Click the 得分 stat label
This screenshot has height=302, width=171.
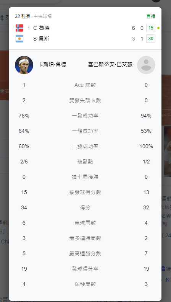click(85, 207)
